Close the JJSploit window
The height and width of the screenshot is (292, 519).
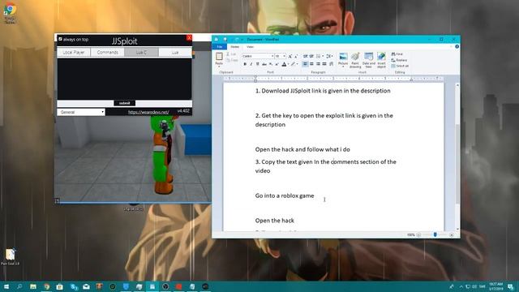189,38
